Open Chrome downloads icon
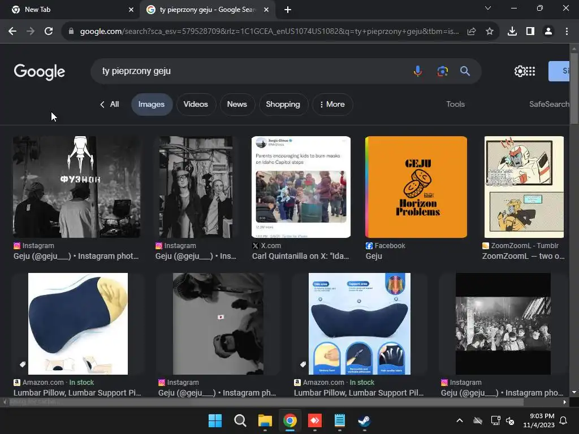The image size is (579, 434). pos(512,32)
